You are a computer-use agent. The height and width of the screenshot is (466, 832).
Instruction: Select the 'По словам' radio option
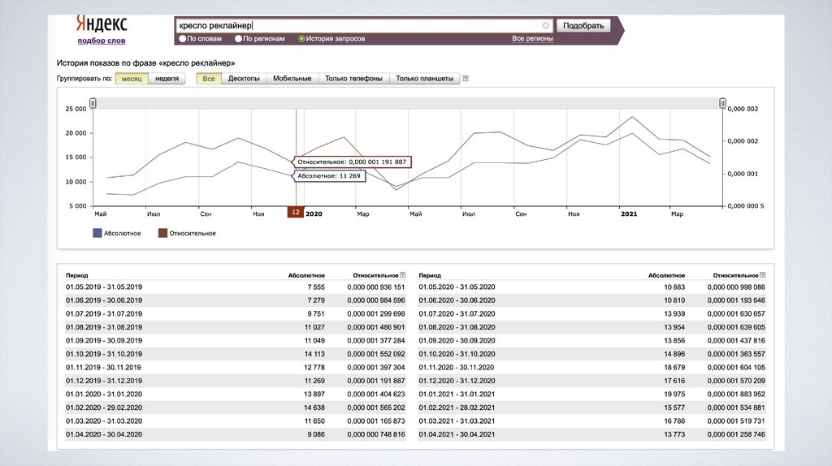tap(182, 38)
